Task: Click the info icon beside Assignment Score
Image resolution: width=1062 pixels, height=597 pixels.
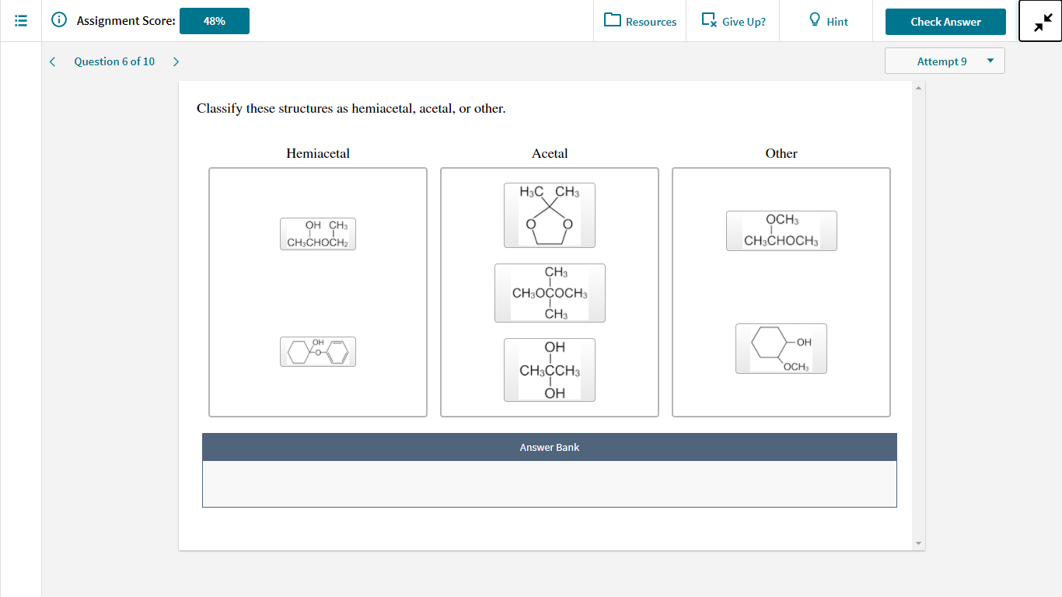Action: tap(60, 21)
